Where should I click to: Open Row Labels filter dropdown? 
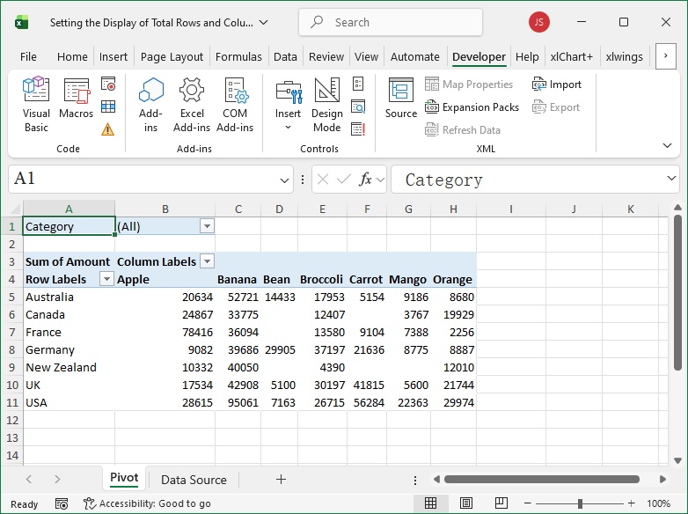106,279
